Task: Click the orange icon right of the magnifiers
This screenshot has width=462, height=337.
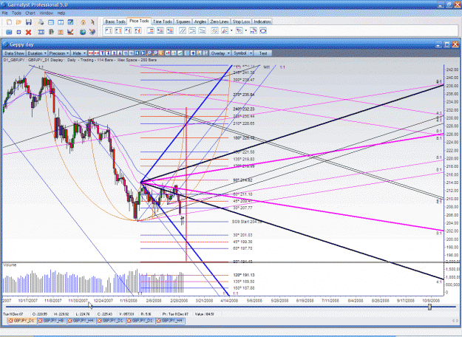Action: (161, 53)
